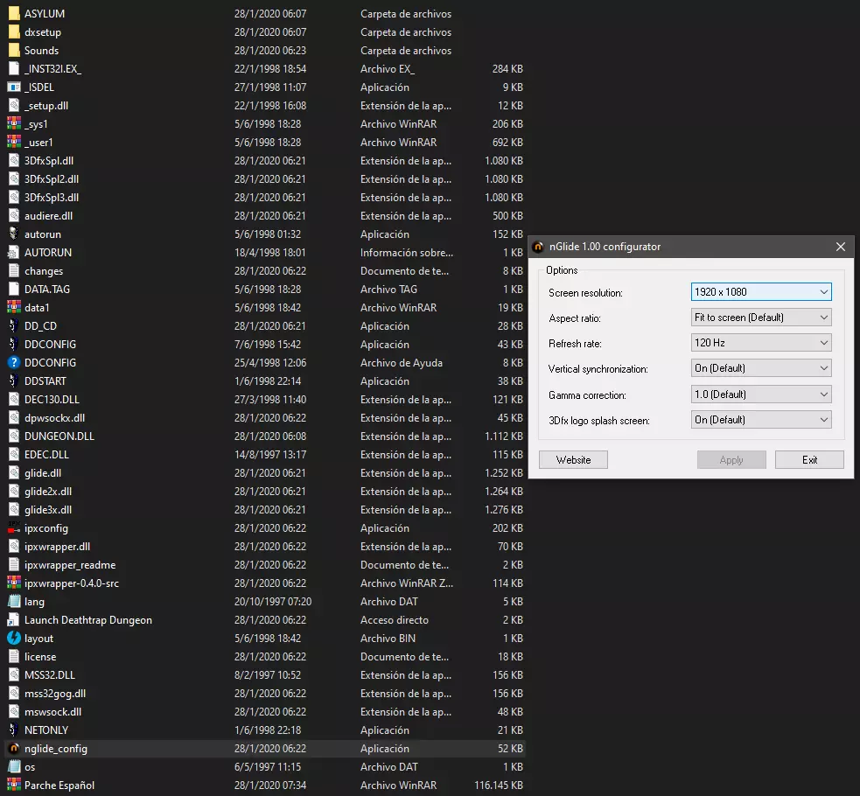This screenshot has width=860, height=796.
Task: Click the os DAT file icon
Action: (14, 767)
